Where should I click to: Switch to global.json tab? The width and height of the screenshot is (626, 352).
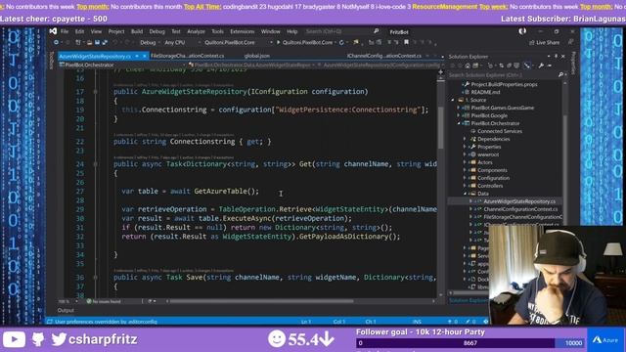(256, 57)
